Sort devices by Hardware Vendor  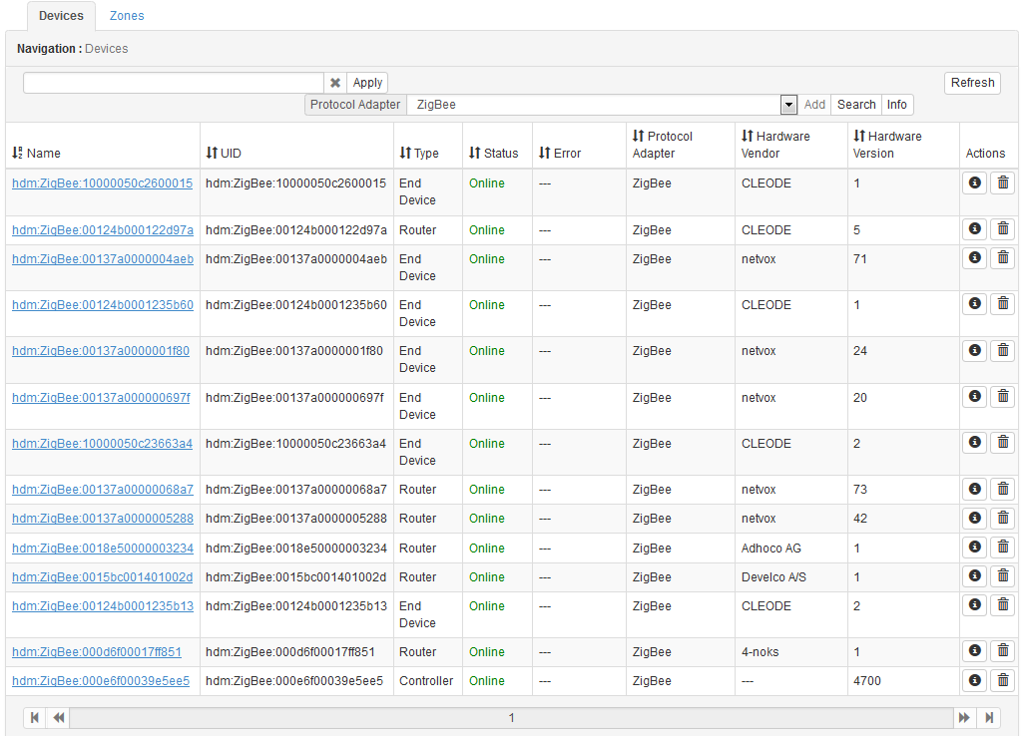(x=775, y=145)
